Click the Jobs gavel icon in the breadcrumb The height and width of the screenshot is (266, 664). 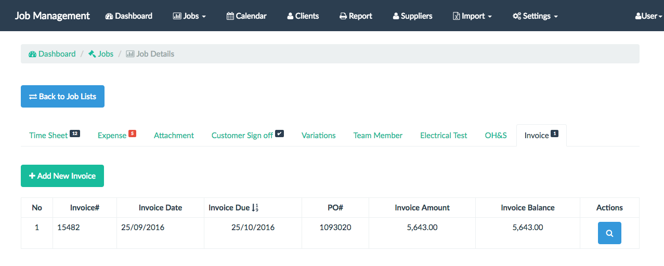[92, 54]
